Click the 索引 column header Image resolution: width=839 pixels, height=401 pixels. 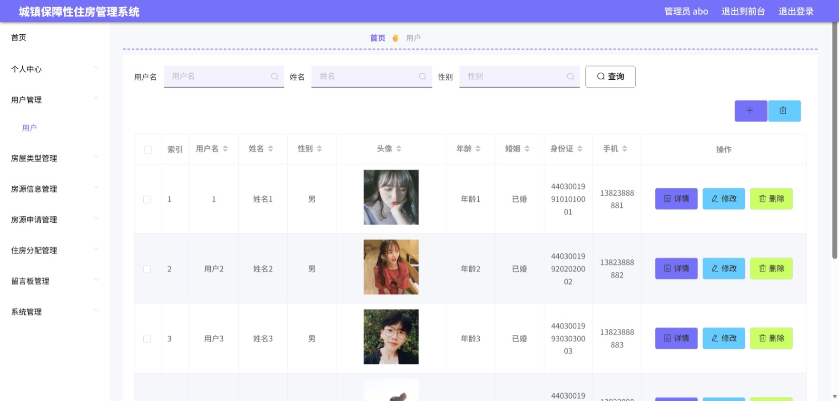(x=175, y=149)
